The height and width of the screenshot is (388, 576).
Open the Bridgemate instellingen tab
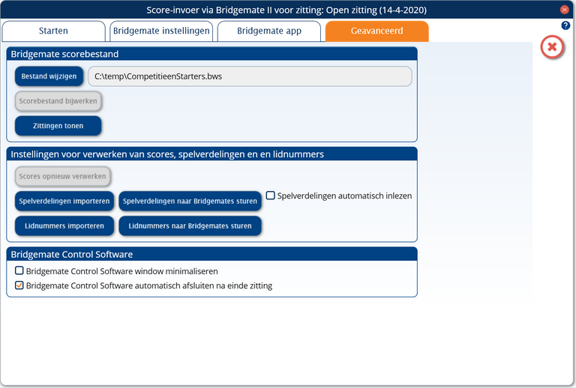[161, 31]
